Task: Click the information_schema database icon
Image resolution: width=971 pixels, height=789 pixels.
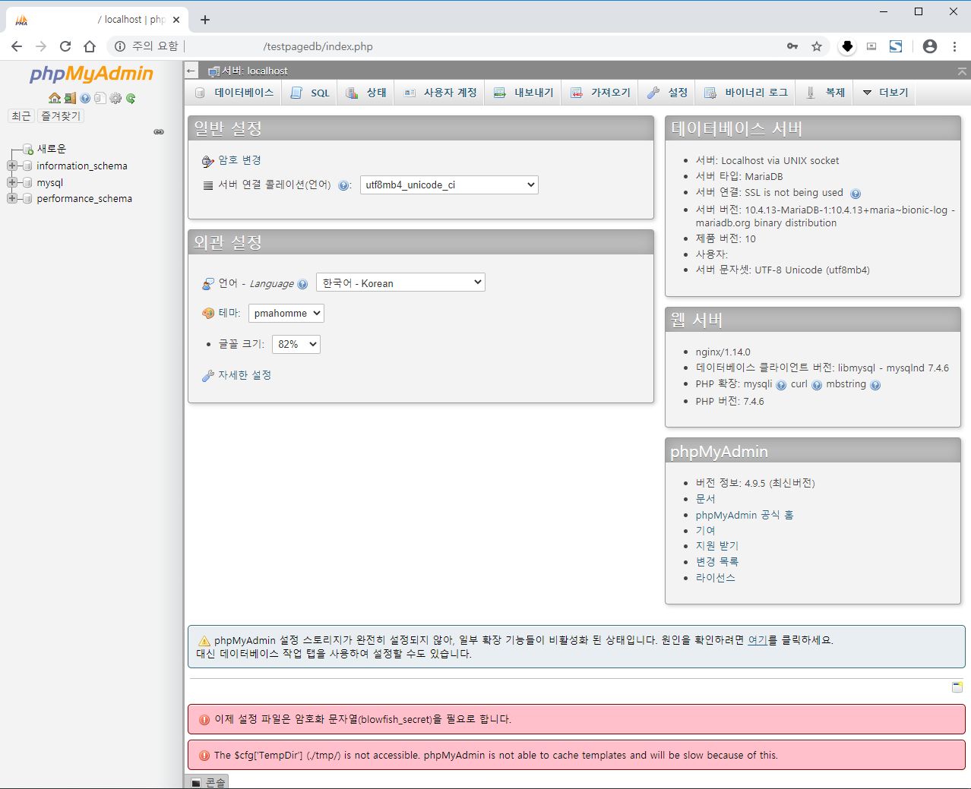Action: (x=28, y=166)
